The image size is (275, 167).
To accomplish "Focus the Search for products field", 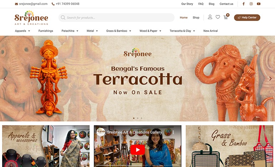I will 116,17.
